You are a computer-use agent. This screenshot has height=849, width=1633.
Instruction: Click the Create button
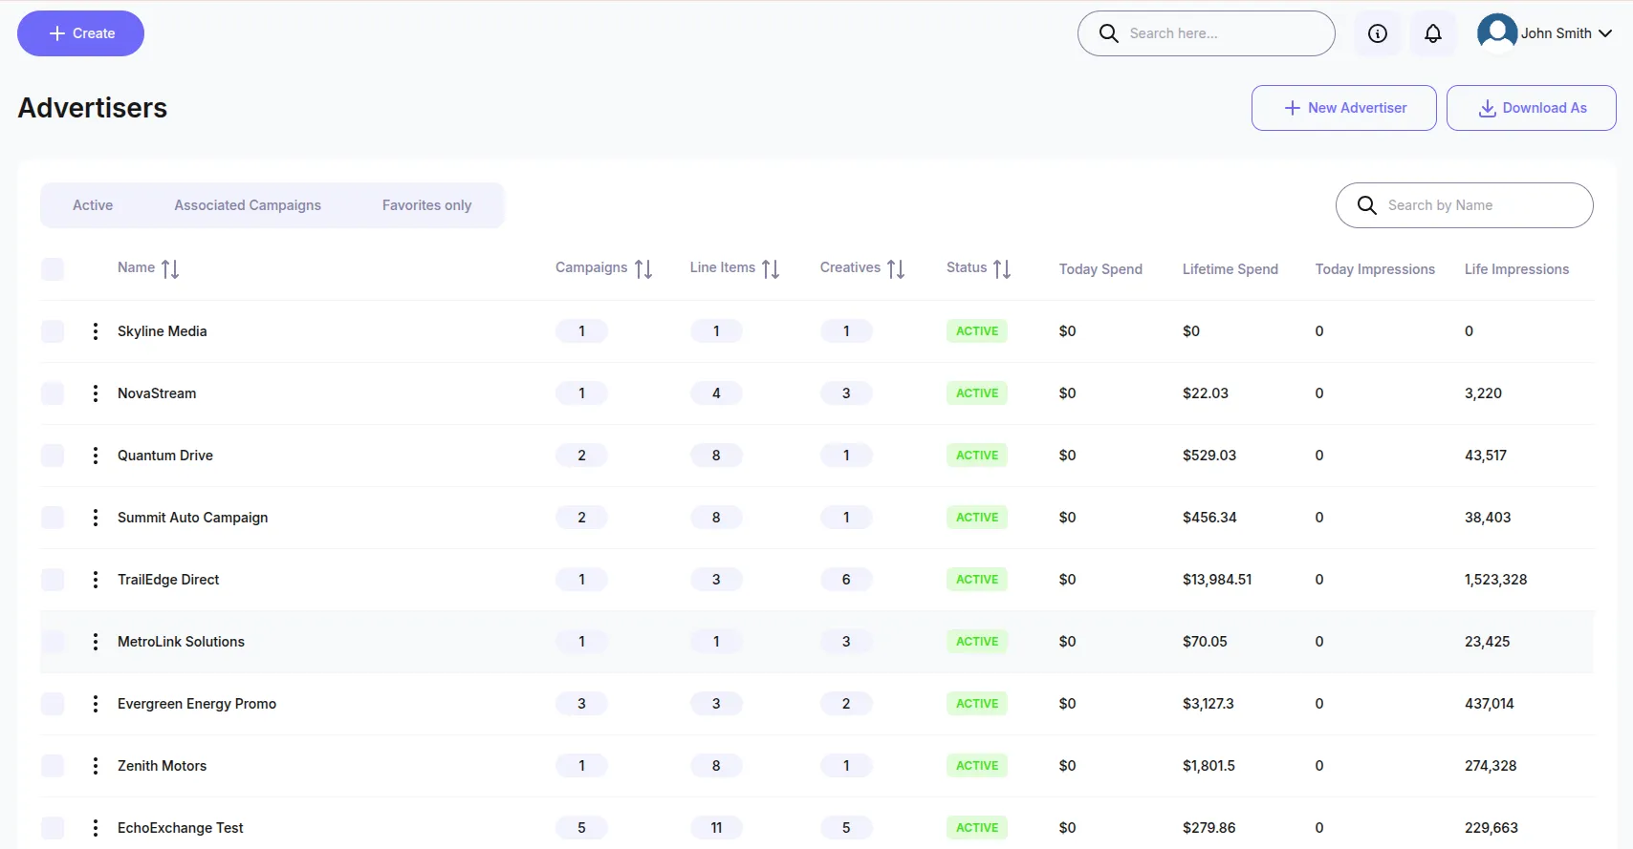80,33
